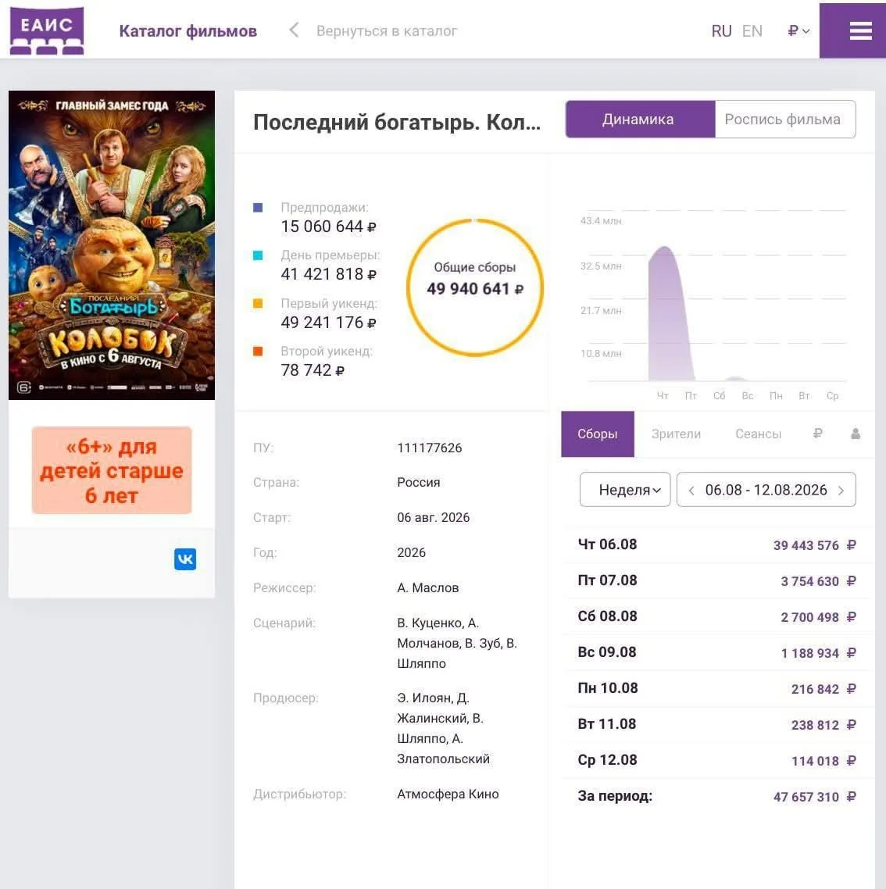Image resolution: width=886 pixels, height=889 pixels.
Task: Go to the previous week arrow
Action: pos(691,491)
